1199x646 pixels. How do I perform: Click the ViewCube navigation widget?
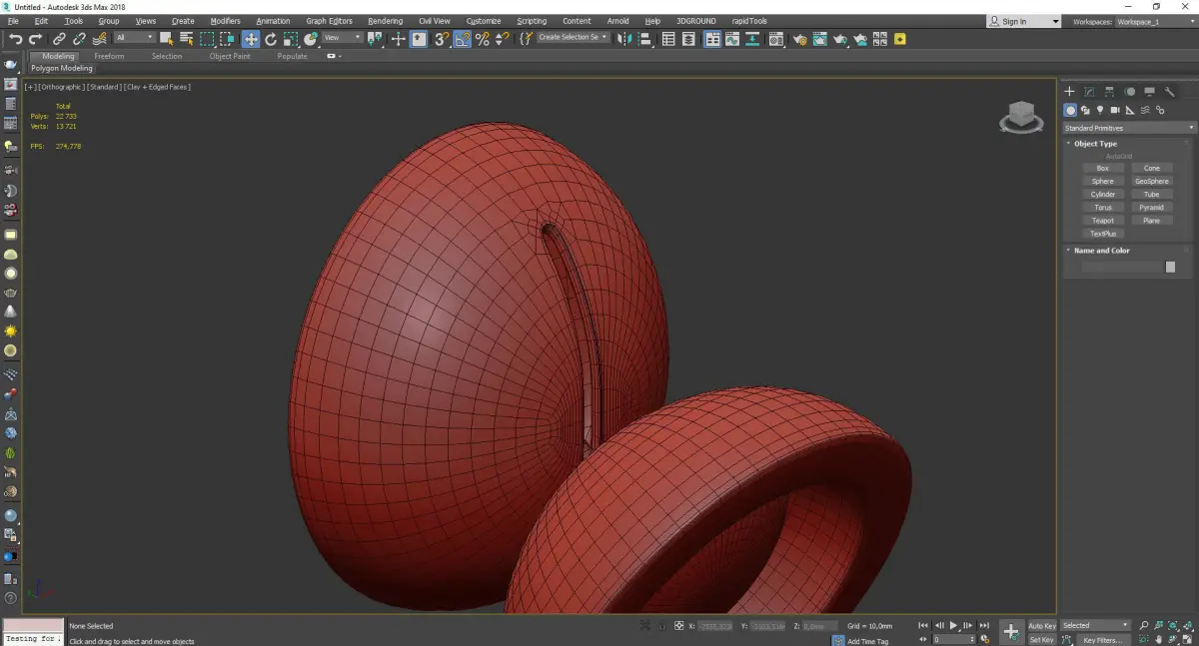point(1020,118)
